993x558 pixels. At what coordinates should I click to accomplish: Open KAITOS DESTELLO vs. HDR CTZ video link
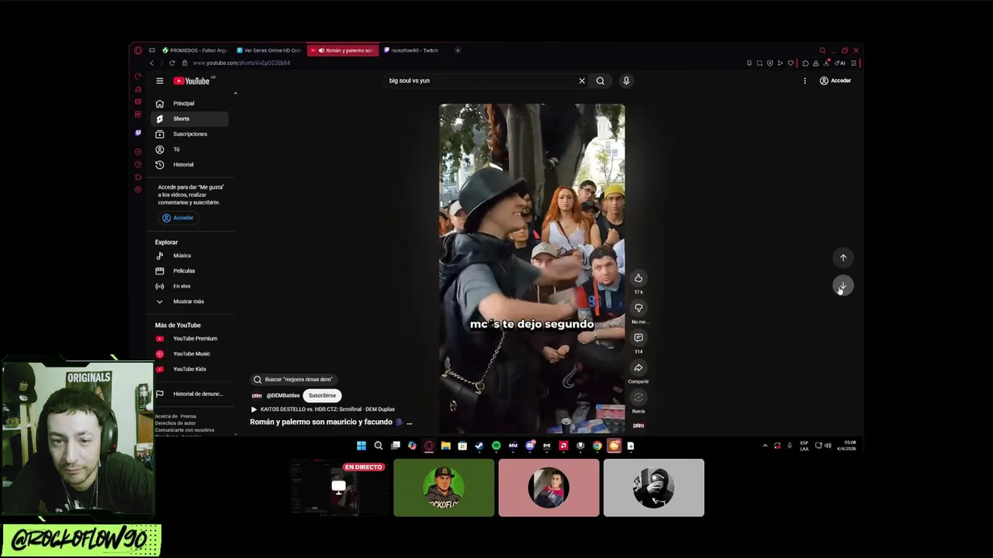click(x=322, y=409)
